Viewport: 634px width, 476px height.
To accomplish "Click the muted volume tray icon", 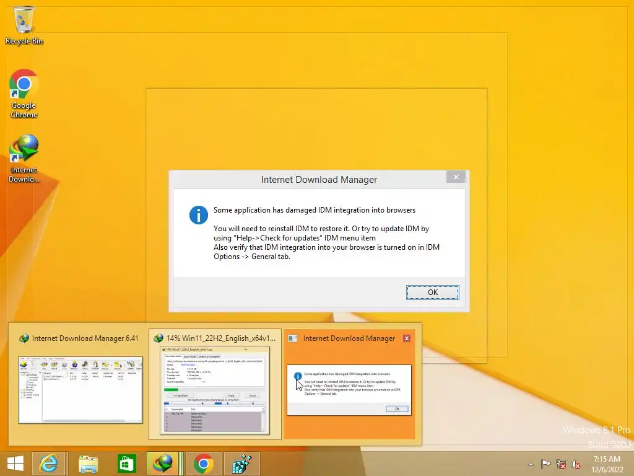I will (575, 464).
